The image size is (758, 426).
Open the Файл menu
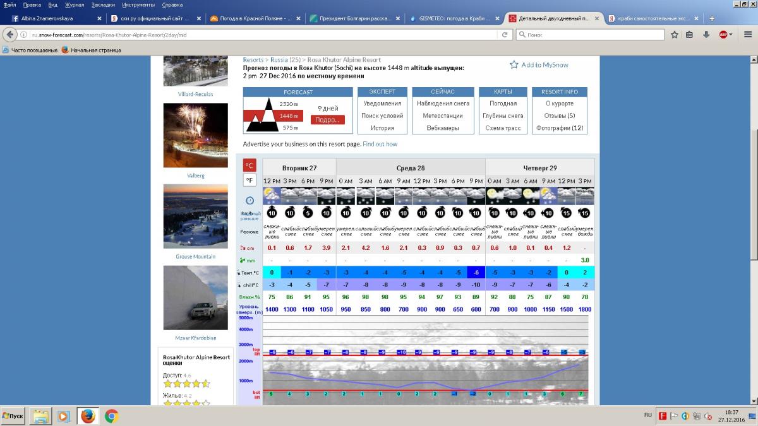coord(9,4)
